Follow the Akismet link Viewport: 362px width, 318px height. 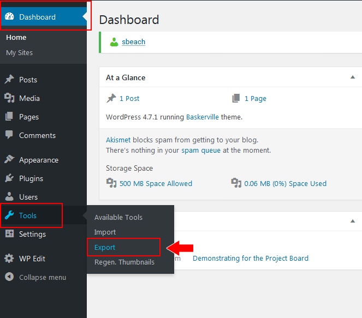(x=118, y=140)
